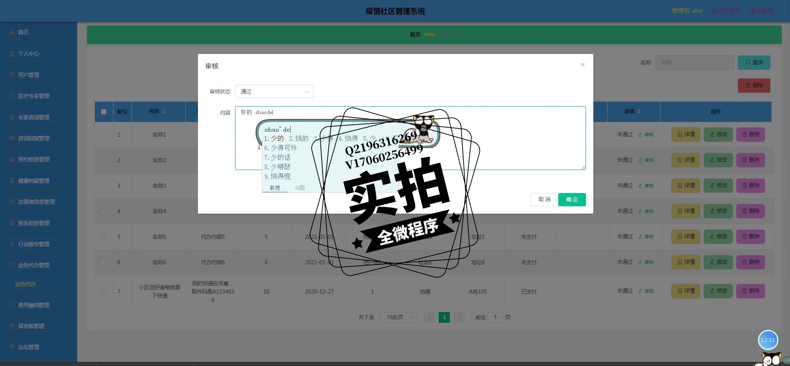Sort by the 名称 column sort arrows

tap(164, 111)
